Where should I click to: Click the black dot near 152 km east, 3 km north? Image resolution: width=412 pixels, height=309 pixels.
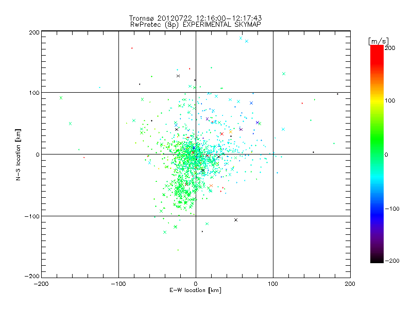pyautogui.click(x=313, y=152)
